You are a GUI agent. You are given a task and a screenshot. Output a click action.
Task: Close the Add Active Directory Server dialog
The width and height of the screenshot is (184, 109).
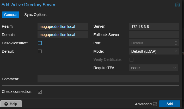177,5
